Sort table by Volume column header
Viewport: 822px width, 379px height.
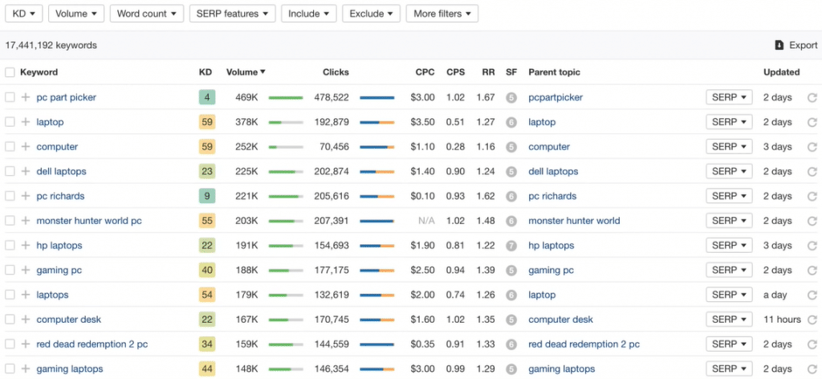246,72
